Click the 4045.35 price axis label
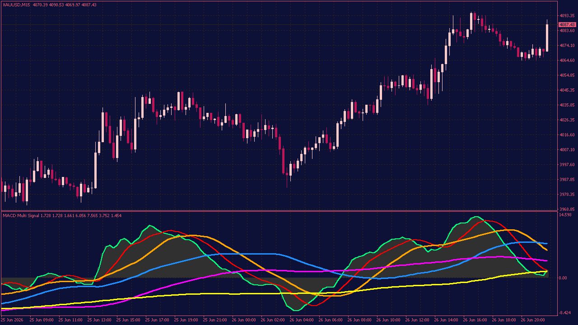This screenshot has width=578, height=325. click(x=567, y=90)
